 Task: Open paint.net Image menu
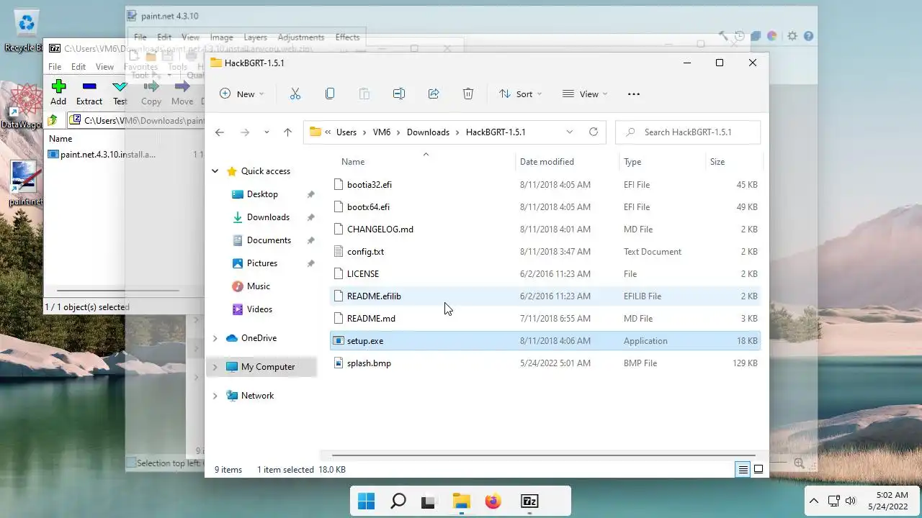click(x=221, y=37)
